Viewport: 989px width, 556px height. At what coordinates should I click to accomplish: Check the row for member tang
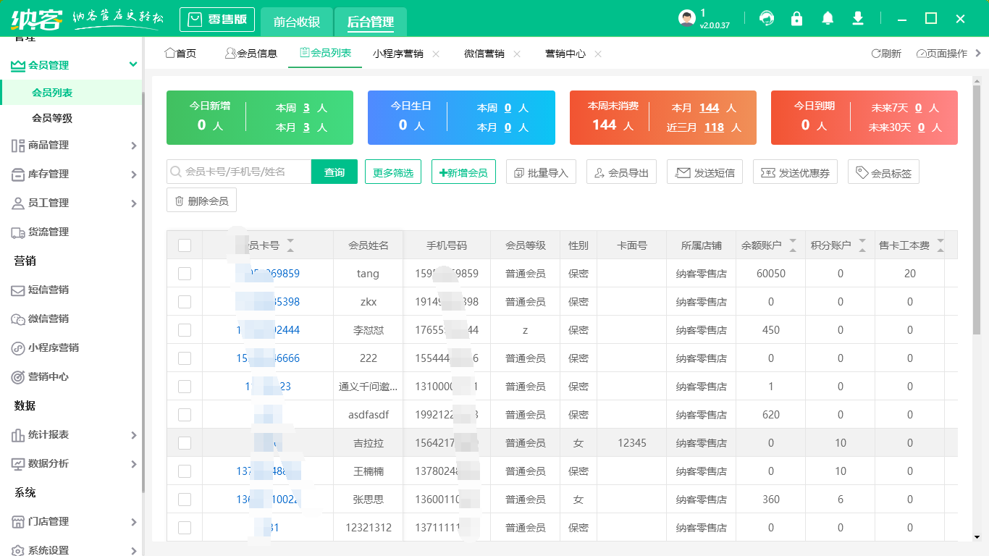coord(183,273)
